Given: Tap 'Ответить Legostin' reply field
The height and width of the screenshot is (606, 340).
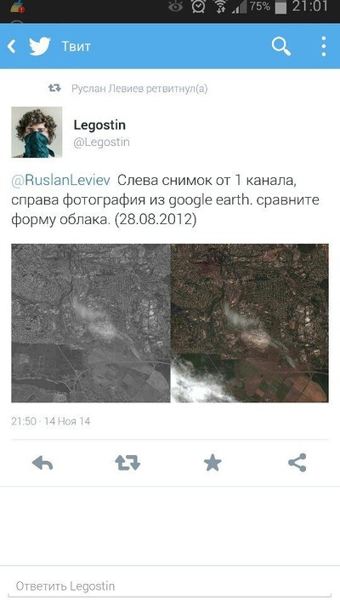Looking at the screenshot, I should 170,586.
